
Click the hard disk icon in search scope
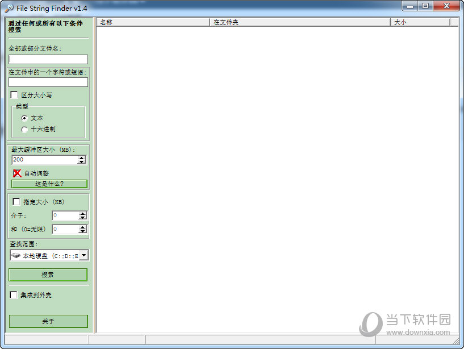(x=16, y=255)
